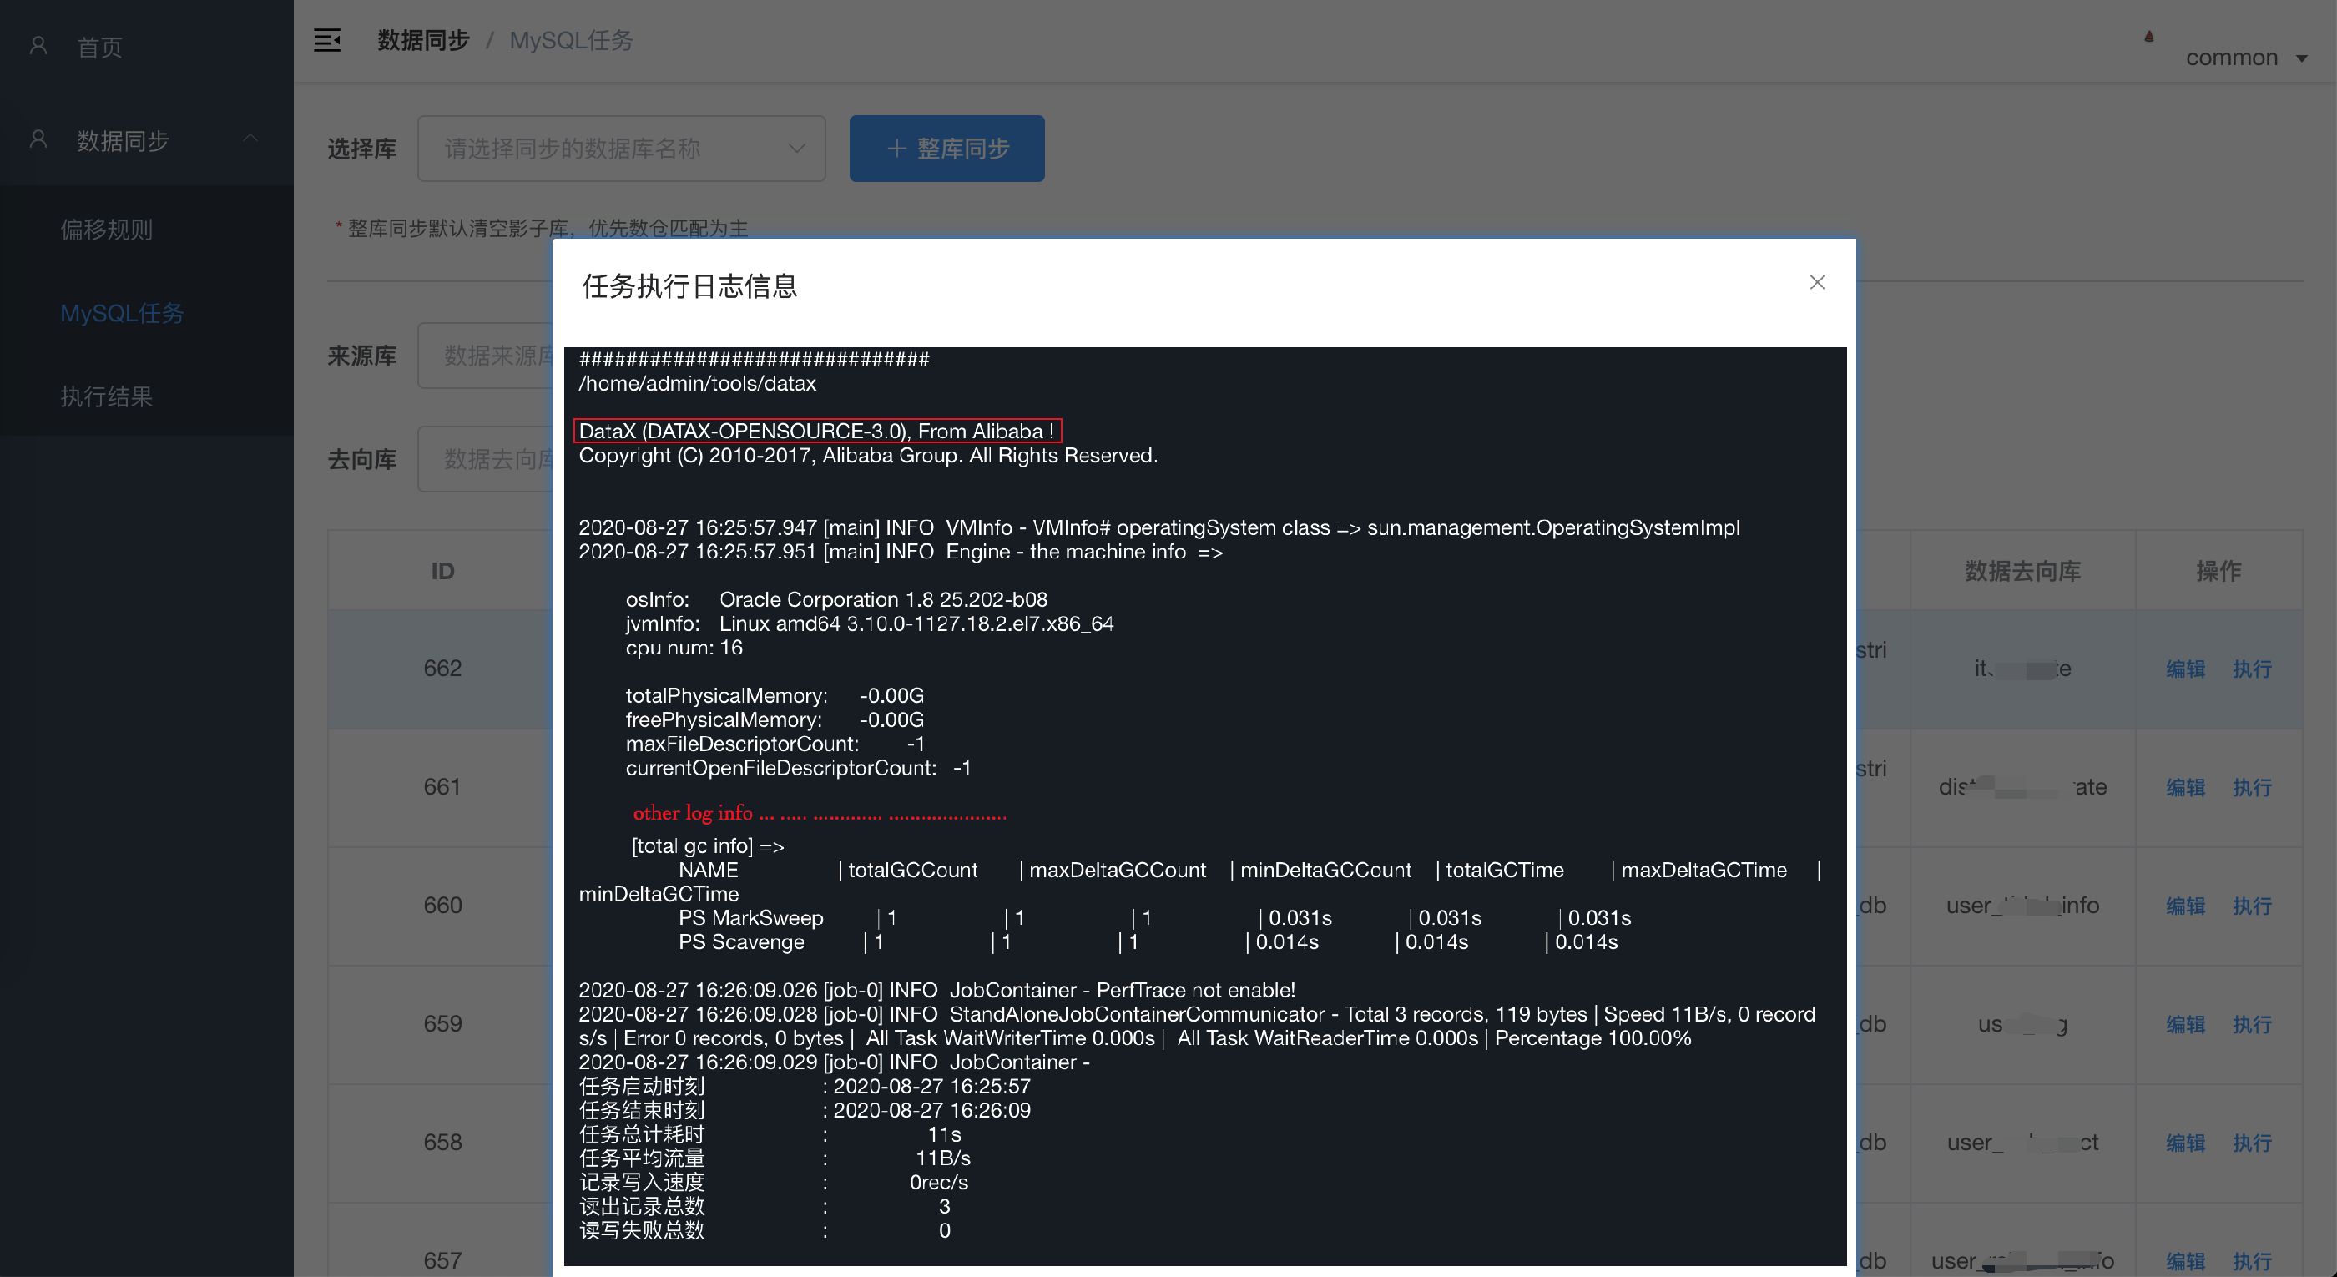This screenshot has height=1277, width=2337.
Task: Open 执行结果 in the sidebar
Action: pos(106,396)
